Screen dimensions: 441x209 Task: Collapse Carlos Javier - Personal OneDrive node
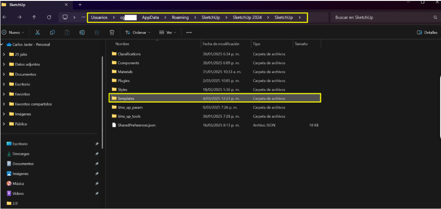[x=2, y=45]
